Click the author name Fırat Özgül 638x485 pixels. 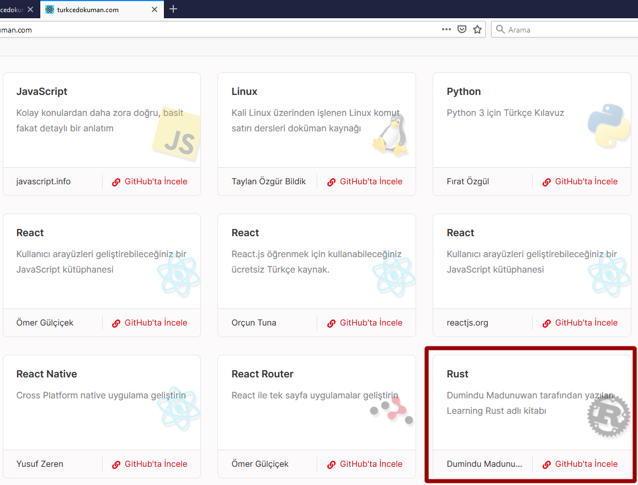[468, 182]
